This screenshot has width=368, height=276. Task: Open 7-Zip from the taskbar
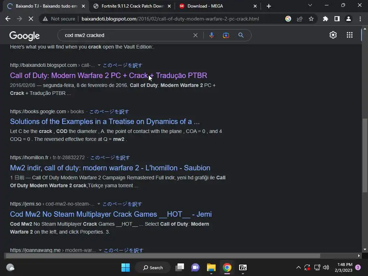[243, 267]
